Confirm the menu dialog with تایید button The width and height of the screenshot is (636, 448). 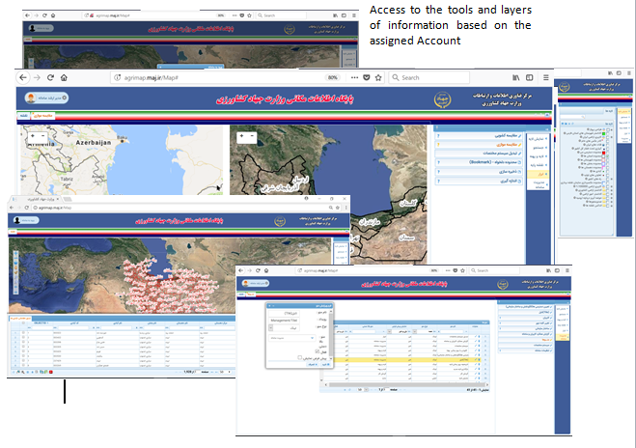tap(325, 365)
